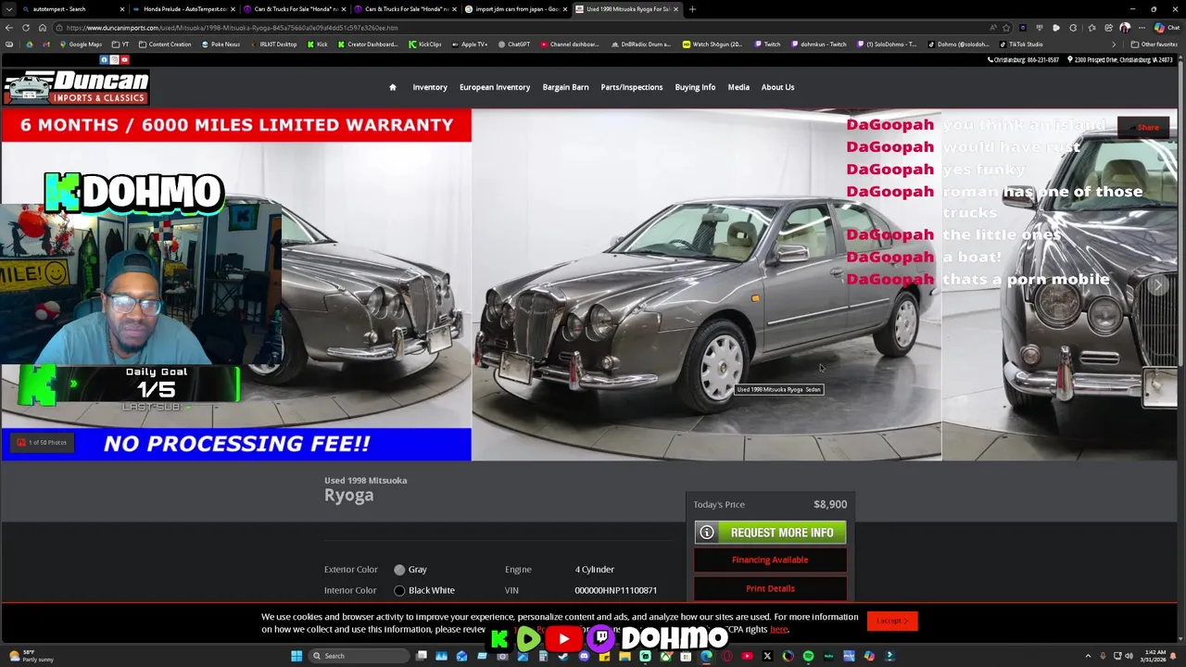
Task: Click Financing Available button
Action: (770, 560)
